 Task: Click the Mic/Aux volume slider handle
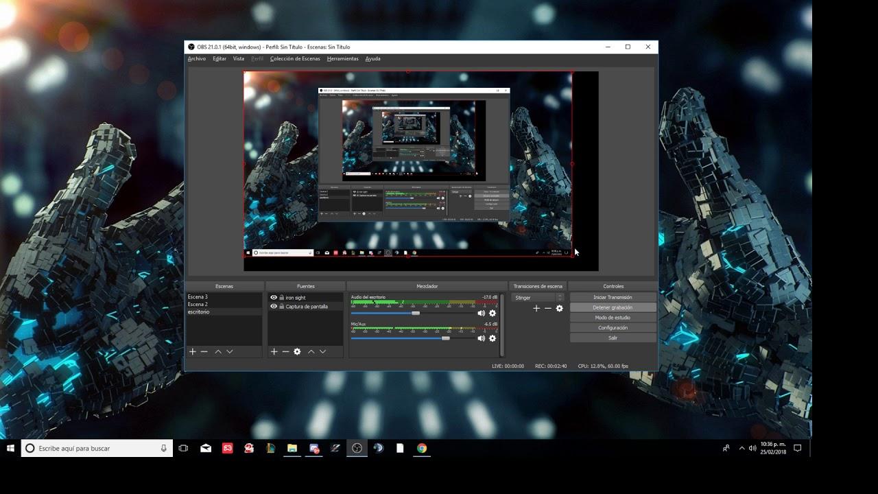point(446,338)
